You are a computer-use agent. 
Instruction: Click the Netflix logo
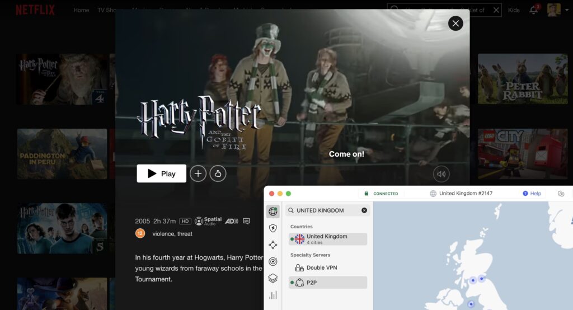(x=35, y=10)
